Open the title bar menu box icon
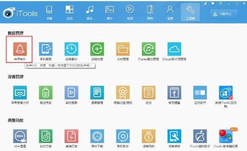This screenshot has width=247, height=151. click(x=221, y=3)
